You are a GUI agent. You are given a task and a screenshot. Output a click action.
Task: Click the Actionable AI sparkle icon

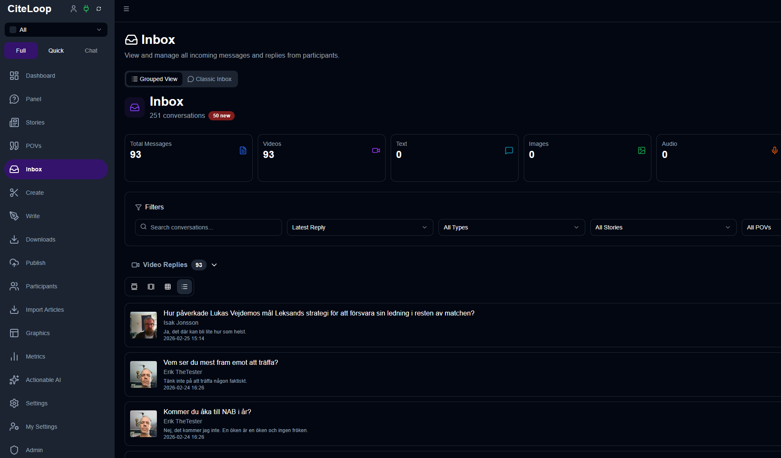pos(14,380)
